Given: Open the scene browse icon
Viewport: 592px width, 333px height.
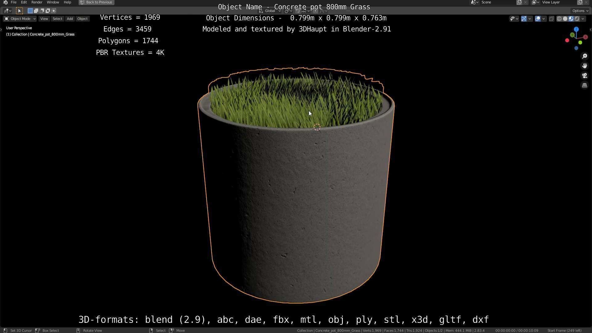Looking at the screenshot, I should point(474,2).
